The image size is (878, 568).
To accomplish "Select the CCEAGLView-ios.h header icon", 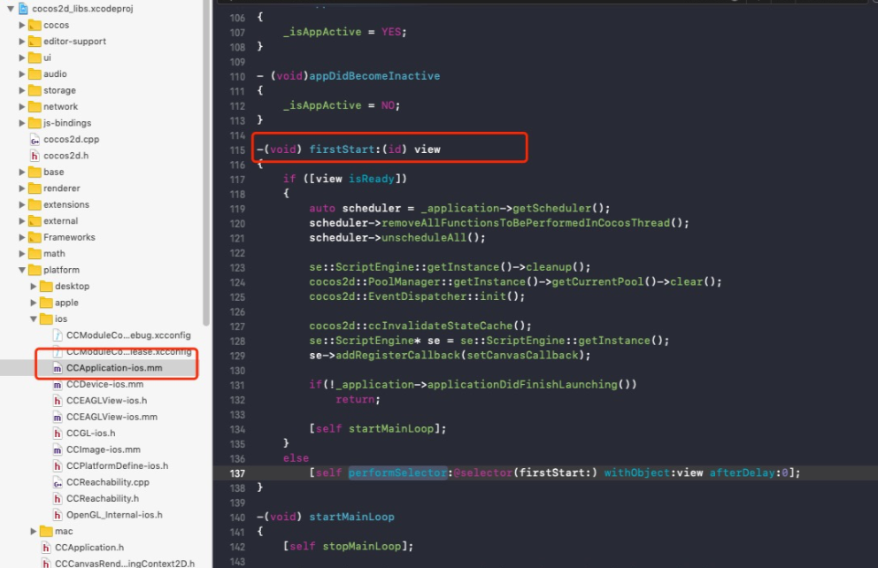I will coord(58,401).
